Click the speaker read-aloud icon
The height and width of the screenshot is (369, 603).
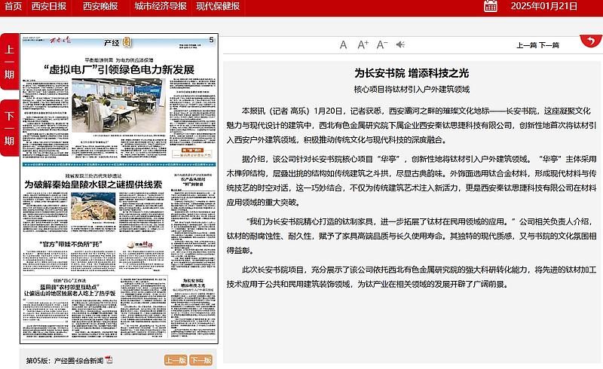[x=400, y=44]
